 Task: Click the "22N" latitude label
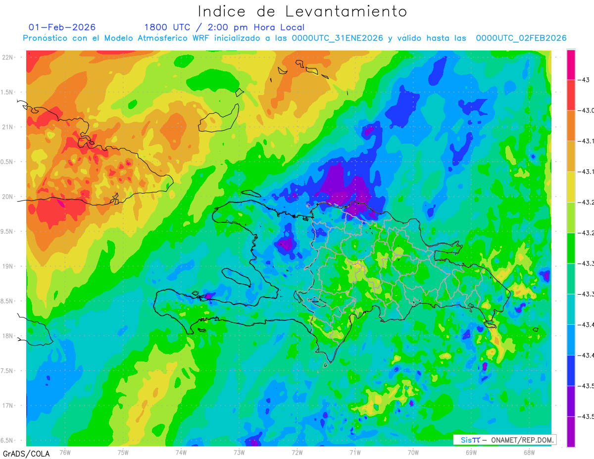click(x=8, y=57)
